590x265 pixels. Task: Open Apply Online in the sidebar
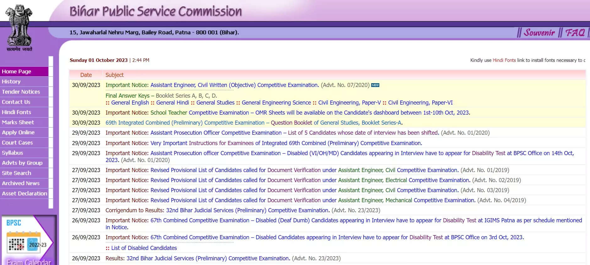click(24, 132)
